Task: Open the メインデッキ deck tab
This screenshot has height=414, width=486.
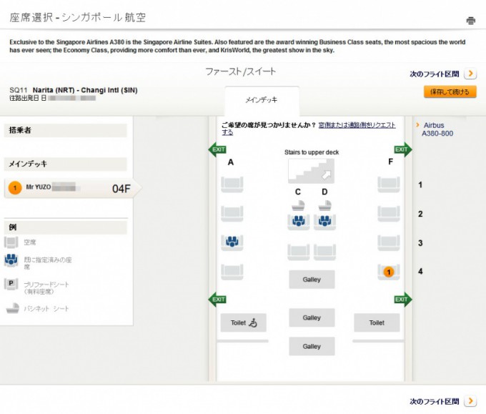Action: click(262, 100)
